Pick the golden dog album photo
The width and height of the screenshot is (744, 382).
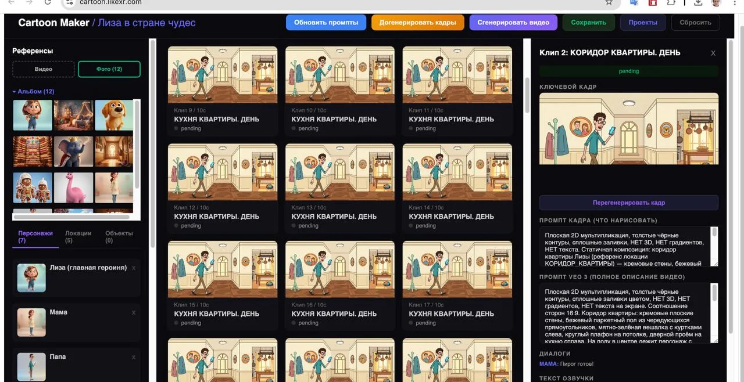(114, 115)
